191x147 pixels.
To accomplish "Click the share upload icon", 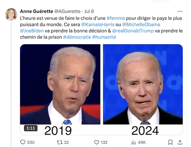I will (180, 142).
